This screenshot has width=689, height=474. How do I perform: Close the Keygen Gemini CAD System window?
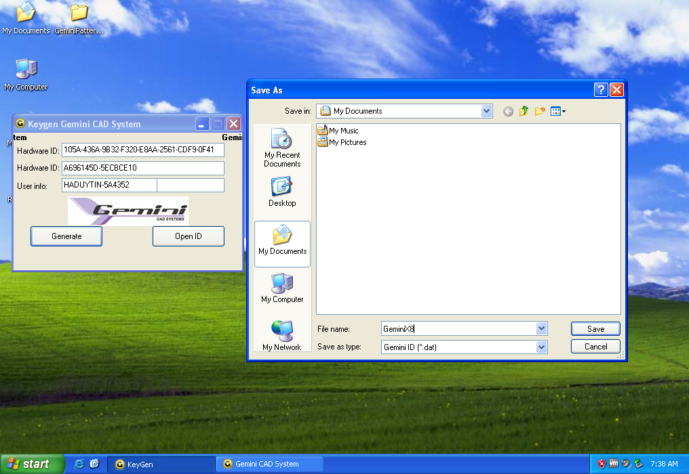point(234,124)
